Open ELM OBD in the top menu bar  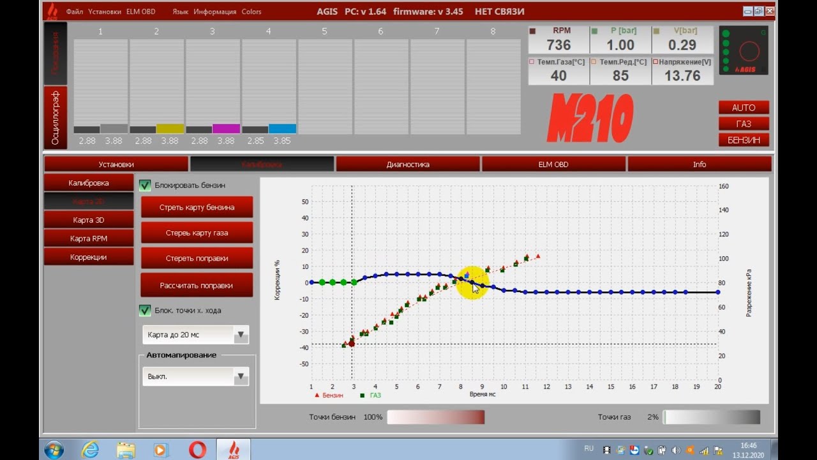click(142, 11)
